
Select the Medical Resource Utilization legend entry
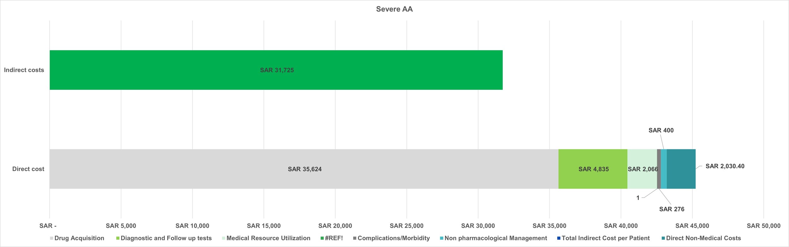click(x=268, y=238)
